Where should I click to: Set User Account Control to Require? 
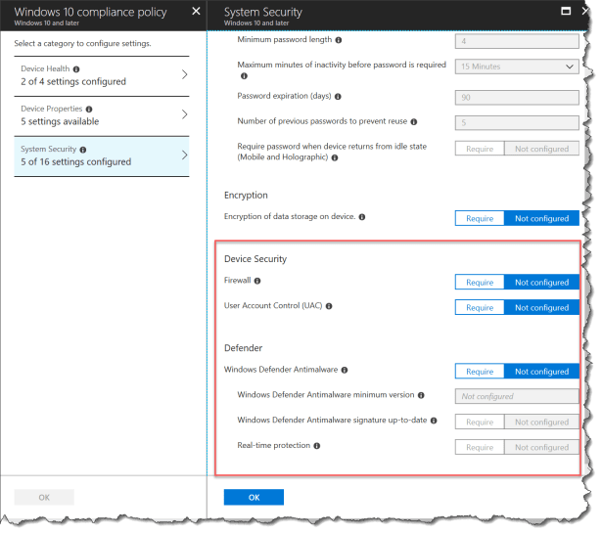pyautogui.click(x=480, y=308)
